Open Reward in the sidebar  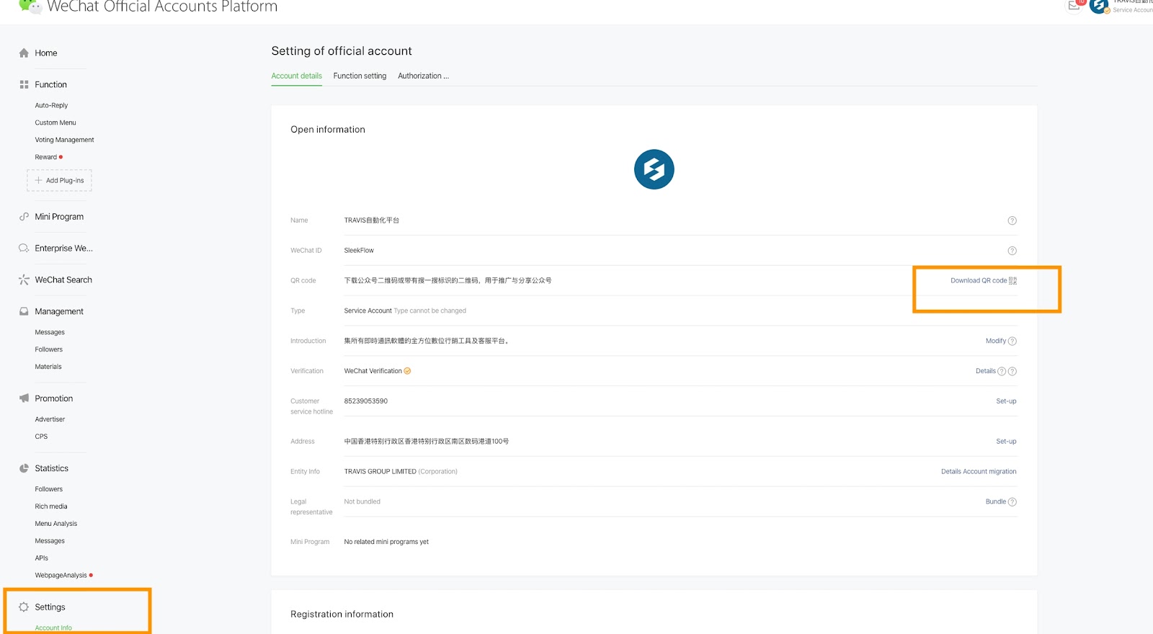[x=45, y=157]
